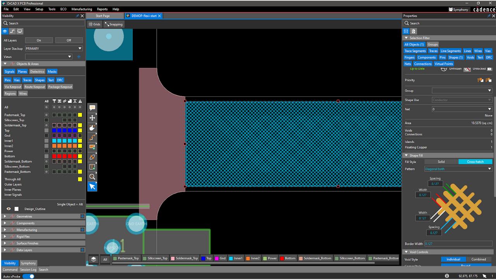Image resolution: width=496 pixels, height=280 pixels.
Task: Toggle the All checkbox for Inner1 layer
Action: pos(47,141)
